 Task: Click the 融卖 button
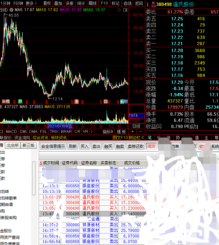pyautogui.click(x=120, y=146)
